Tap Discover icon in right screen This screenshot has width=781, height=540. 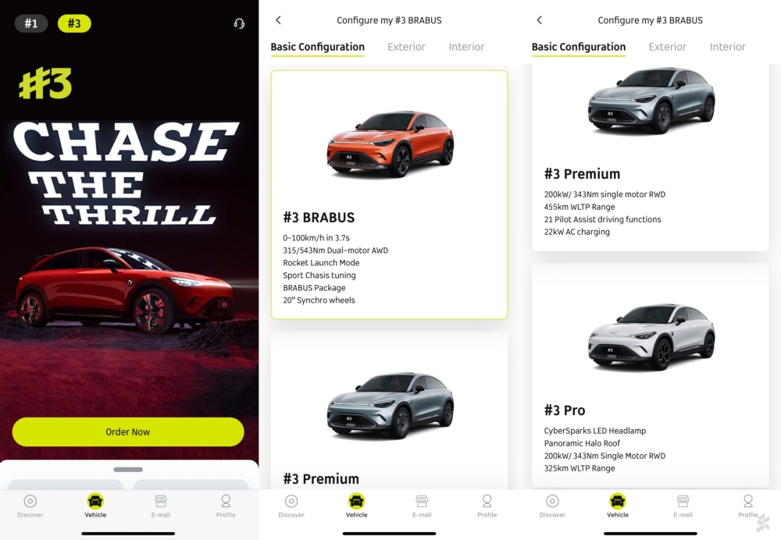[552, 506]
